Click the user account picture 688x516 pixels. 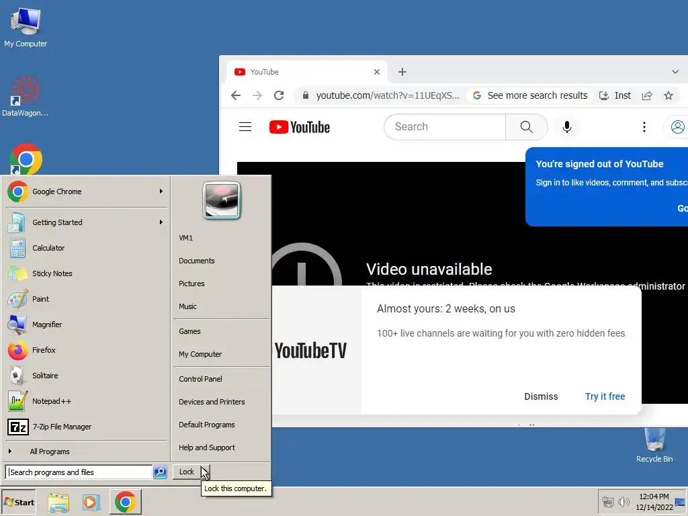(222, 200)
